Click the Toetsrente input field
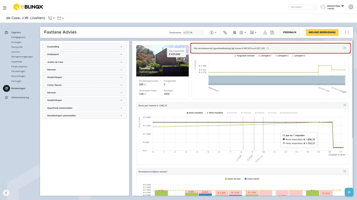Screen dimensions: 357x200 [x=193, y=33]
